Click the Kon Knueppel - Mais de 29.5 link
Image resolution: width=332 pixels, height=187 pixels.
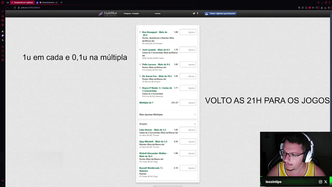[x=155, y=34]
